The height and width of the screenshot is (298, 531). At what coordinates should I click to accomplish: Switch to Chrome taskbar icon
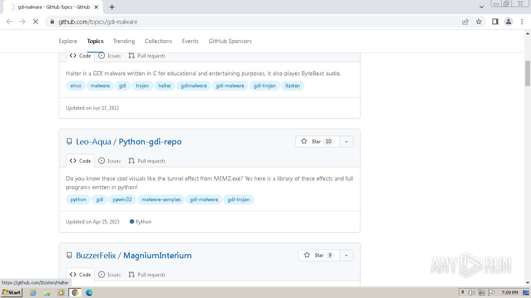[x=75, y=293]
